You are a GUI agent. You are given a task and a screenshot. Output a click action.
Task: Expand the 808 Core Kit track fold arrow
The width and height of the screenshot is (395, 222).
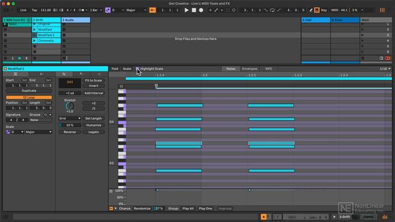tap(29, 20)
